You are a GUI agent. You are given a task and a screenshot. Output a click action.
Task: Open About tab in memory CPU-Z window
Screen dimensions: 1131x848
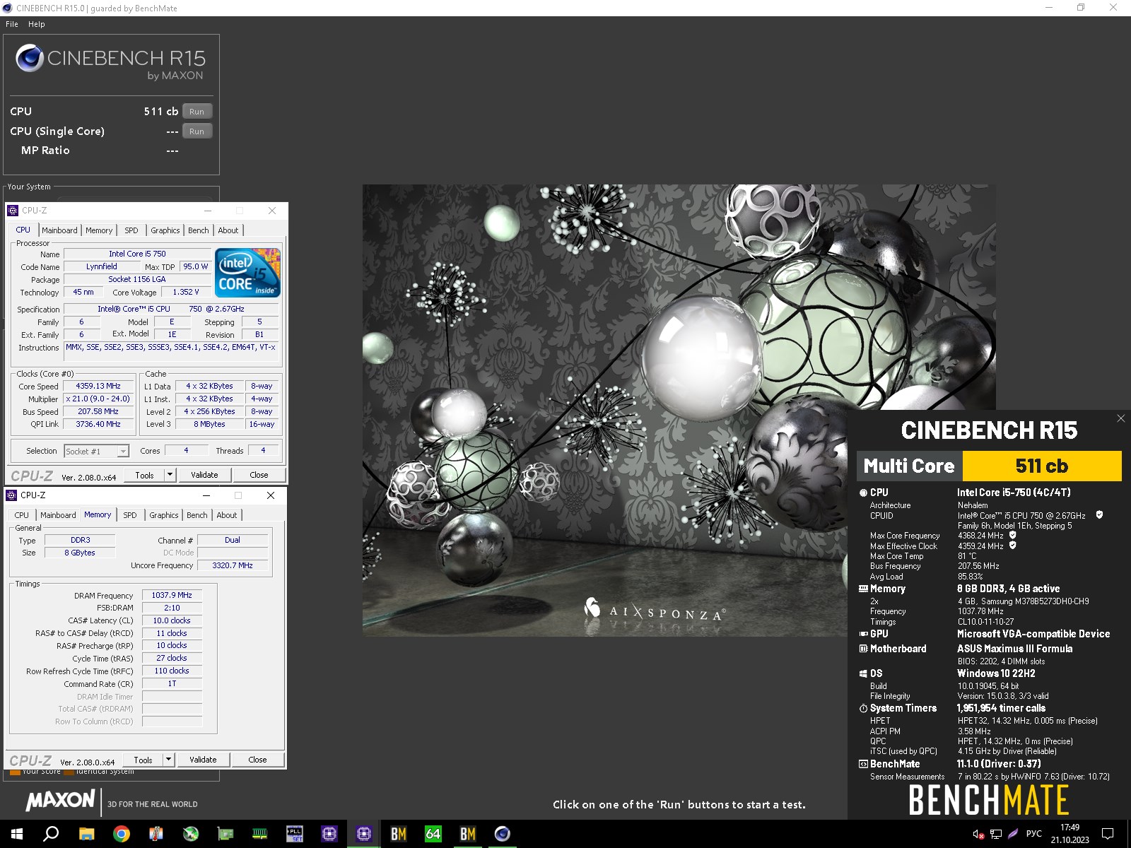[227, 515]
